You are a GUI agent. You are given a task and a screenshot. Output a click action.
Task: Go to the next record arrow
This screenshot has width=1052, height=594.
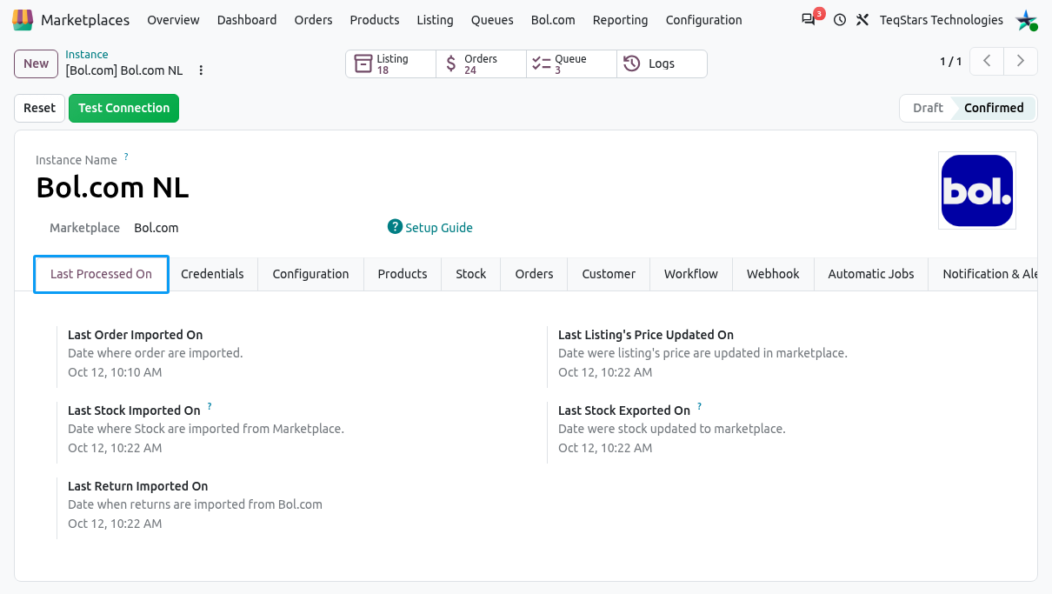[1021, 61]
